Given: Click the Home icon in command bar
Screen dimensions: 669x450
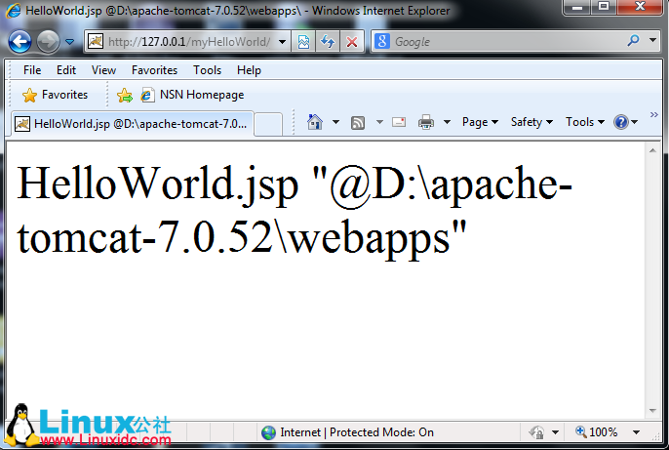Looking at the screenshot, I should (x=315, y=123).
